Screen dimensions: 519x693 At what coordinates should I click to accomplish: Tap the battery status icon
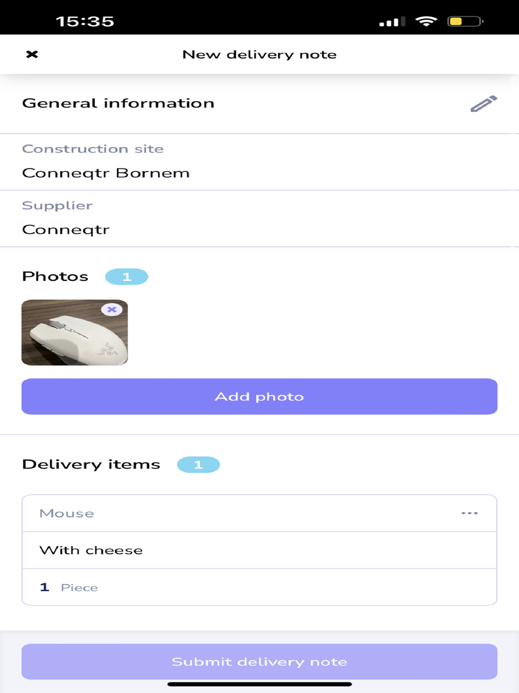tap(466, 21)
